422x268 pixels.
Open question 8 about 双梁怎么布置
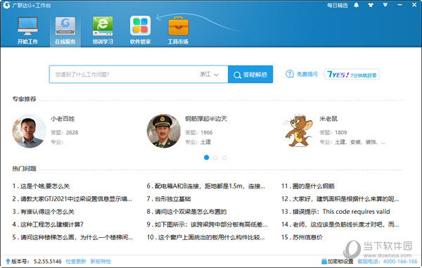(186, 212)
